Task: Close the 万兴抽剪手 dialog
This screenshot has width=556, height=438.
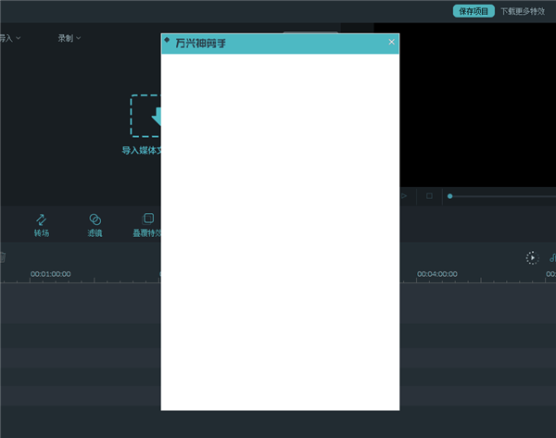Action: pyautogui.click(x=392, y=42)
